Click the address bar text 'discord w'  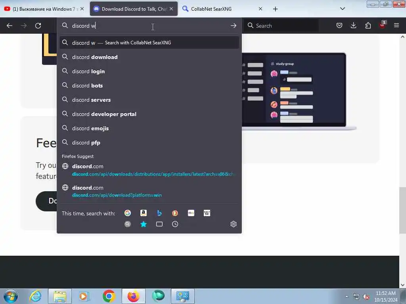coord(84,26)
